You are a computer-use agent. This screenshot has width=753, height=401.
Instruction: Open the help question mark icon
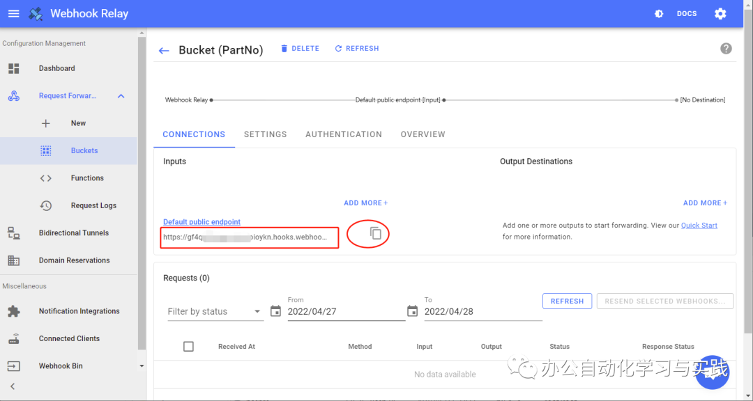[x=726, y=49]
